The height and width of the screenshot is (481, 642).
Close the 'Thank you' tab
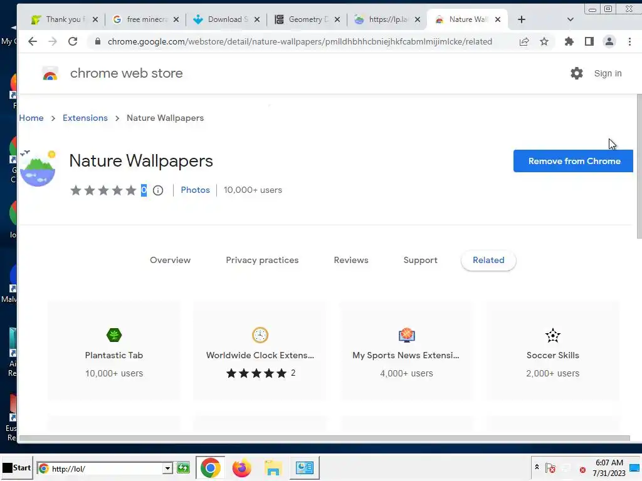pos(95,19)
